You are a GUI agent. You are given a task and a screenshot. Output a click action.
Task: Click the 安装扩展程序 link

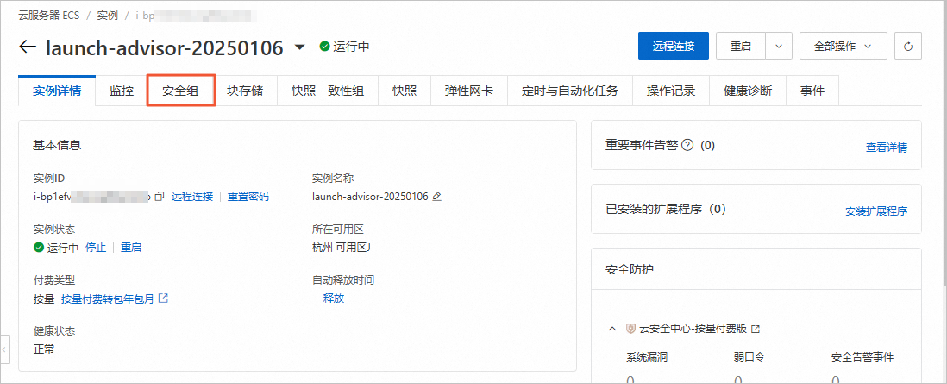click(875, 211)
